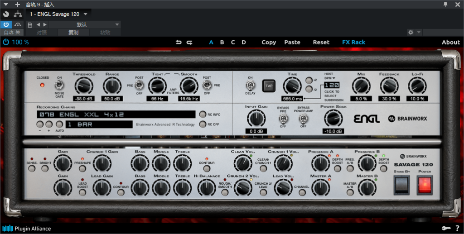Click the 1 BAR display field
Image resolution: width=464 pixels, height=234 pixels.
click(x=99, y=124)
